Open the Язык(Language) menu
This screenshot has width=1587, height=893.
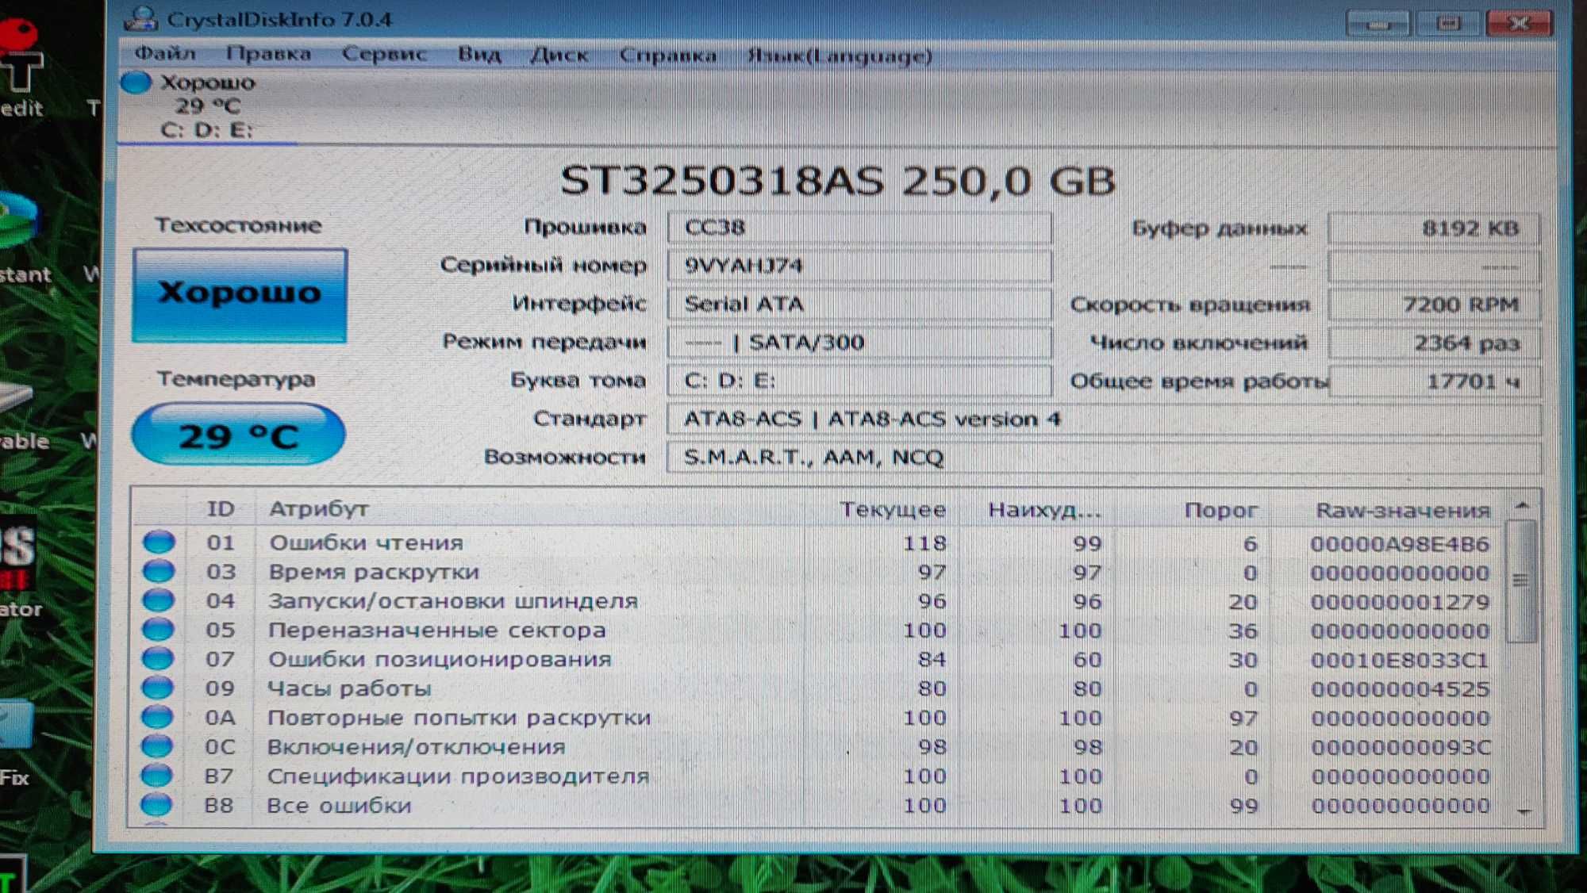[840, 56]
